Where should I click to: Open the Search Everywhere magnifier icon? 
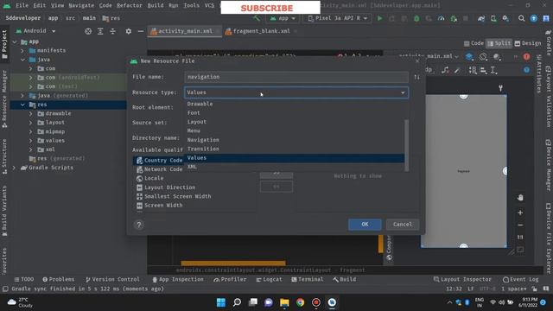pyautogui.click(x=521, y=18)
